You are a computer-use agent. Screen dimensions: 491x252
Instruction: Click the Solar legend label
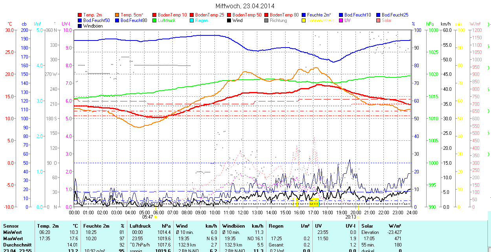pyautogui.click(x=387, y=20)
